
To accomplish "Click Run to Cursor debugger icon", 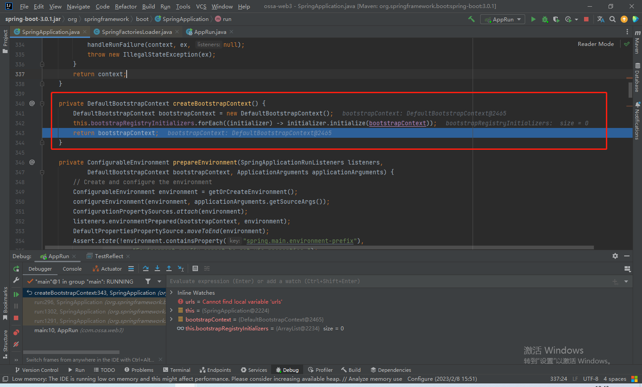I will coord(181,268).
